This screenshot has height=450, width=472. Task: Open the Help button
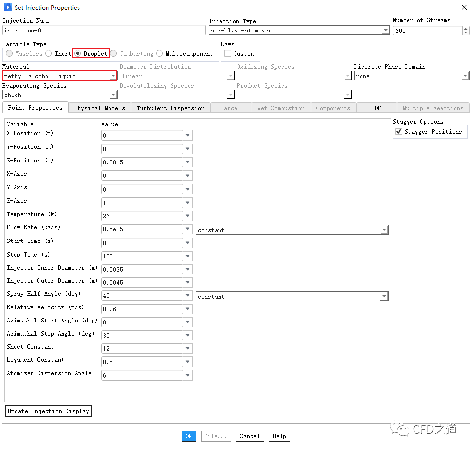tap(279, 436)
